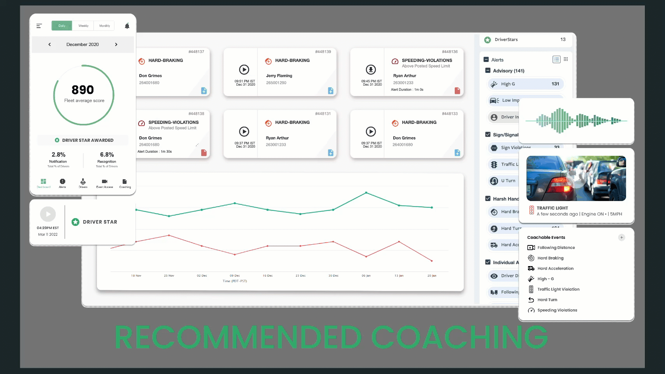The width and height of the screenshot is (665, 374).
Task: Toggle the Individual alerts checkbox
Action: pos(487,262)
